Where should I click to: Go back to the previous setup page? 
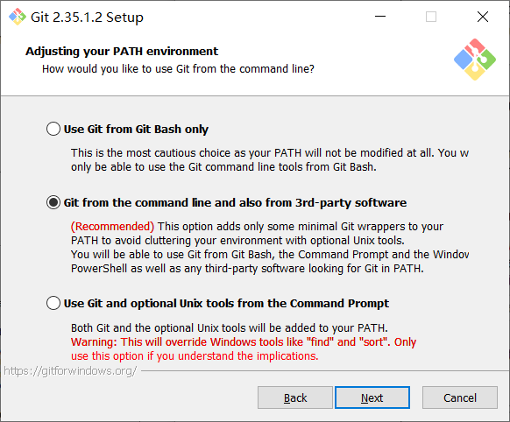coord(295,397)
